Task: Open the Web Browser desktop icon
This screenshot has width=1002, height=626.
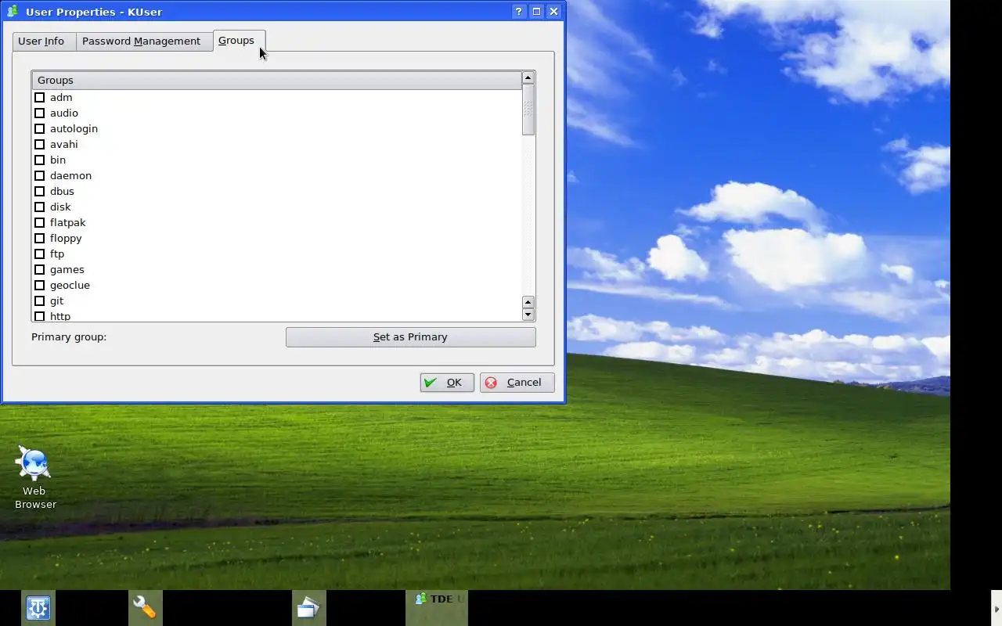Action: pyautogui.click(x=34, y=477)
